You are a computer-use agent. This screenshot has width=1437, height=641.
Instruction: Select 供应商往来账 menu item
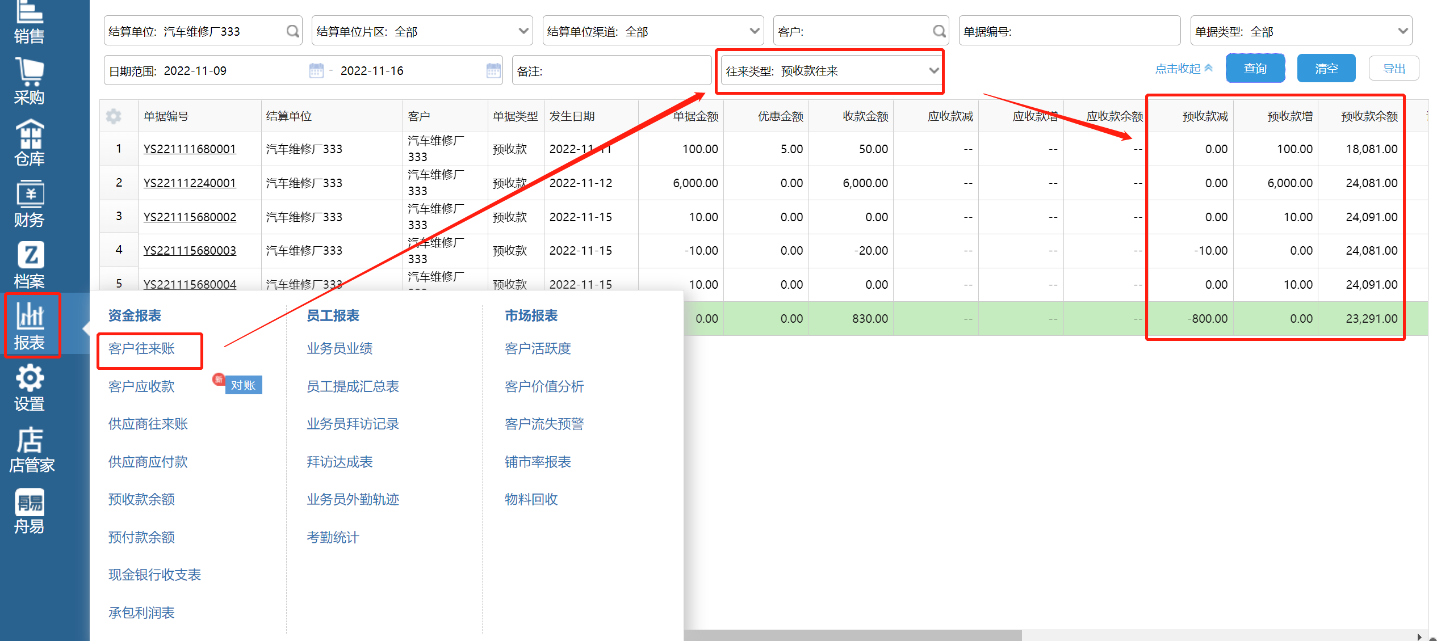click(148, 424)
